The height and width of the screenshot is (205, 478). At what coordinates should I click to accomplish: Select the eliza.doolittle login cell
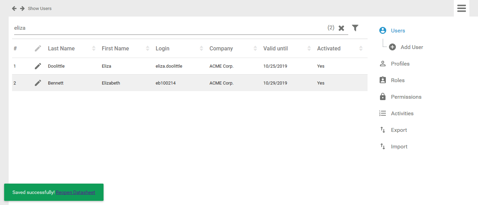point(169,66)
